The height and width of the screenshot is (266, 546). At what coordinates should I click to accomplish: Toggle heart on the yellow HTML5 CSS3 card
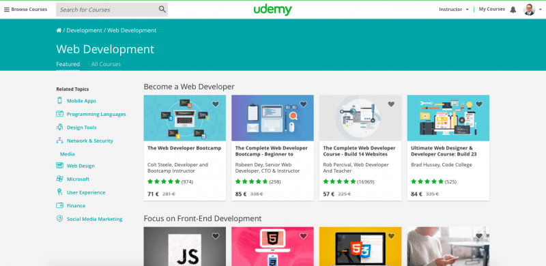tap(391, 236)
